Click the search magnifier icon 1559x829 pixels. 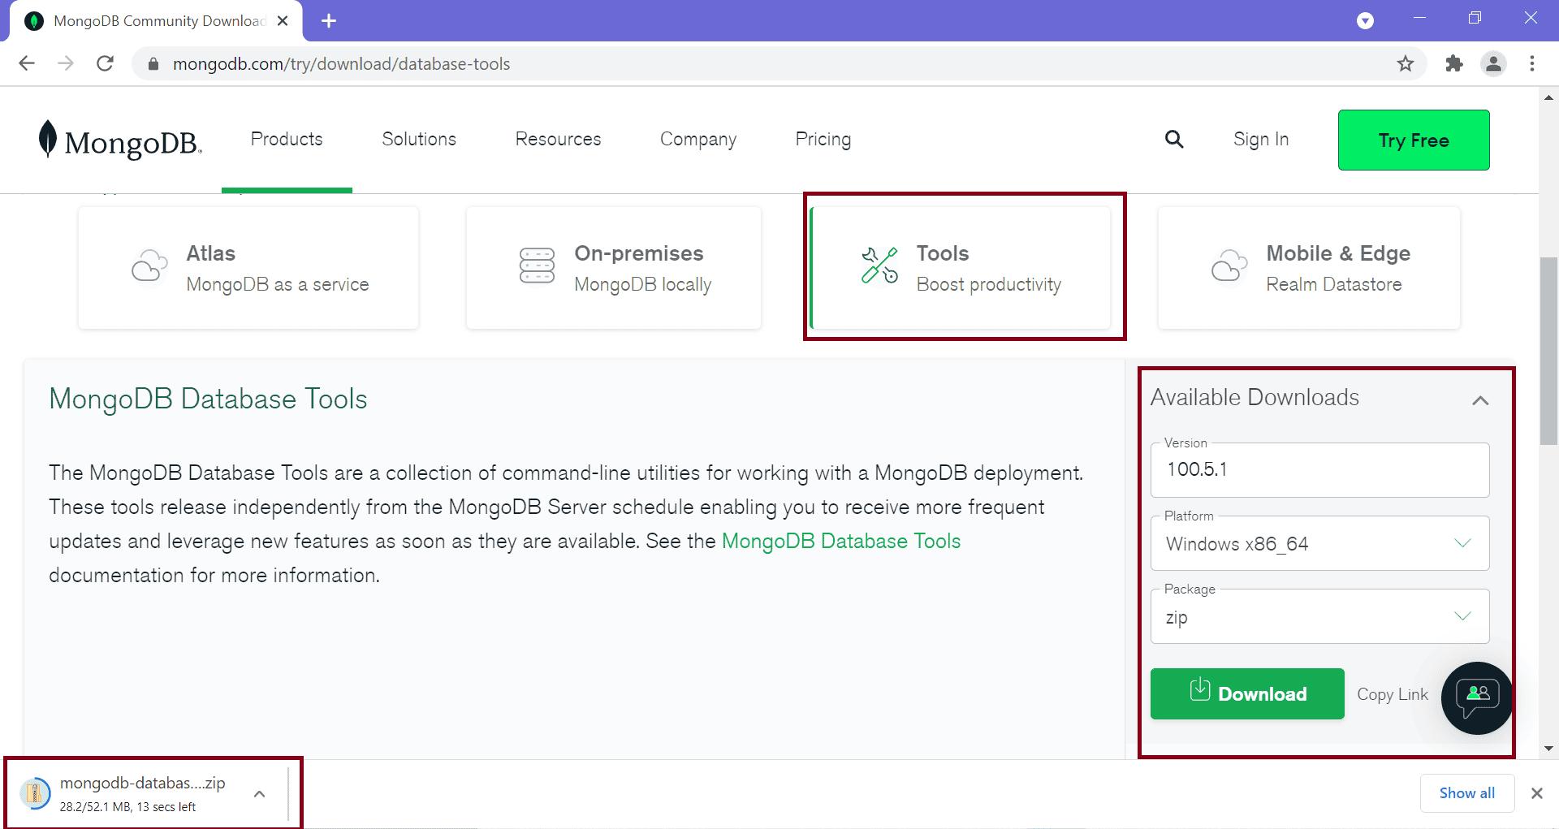(1173, 140)
